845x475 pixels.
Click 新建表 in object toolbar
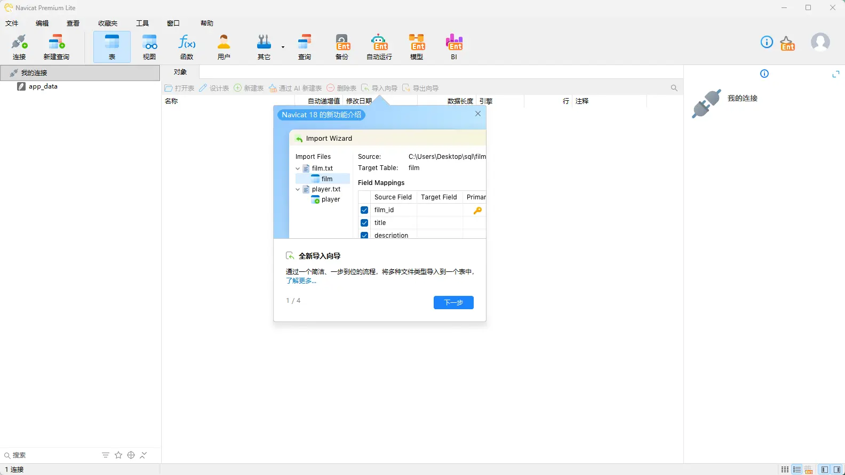[x=249, y=88]
